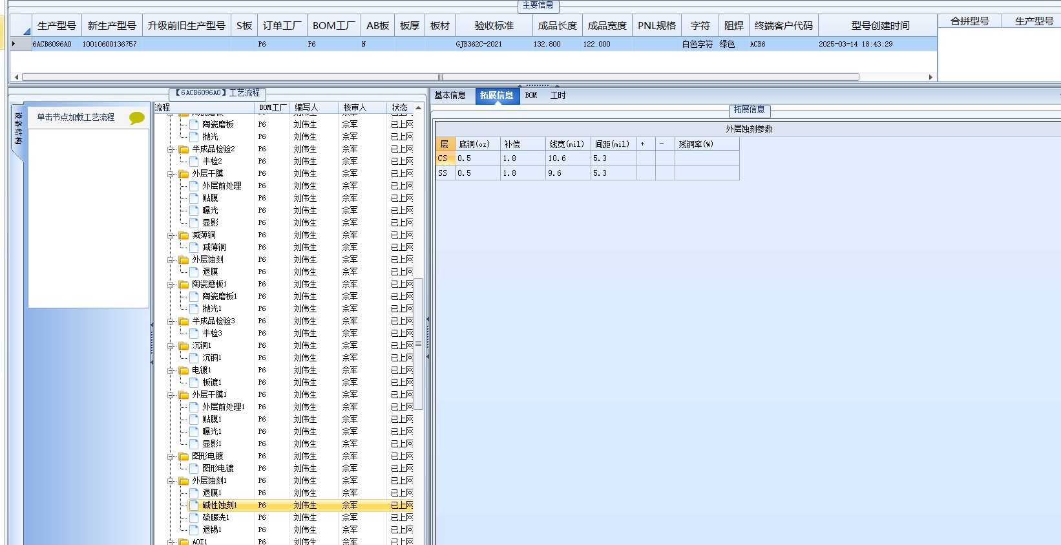Click vertical scrollbar thumb of process tree
Screen dimensions: 1061x545
418,343
